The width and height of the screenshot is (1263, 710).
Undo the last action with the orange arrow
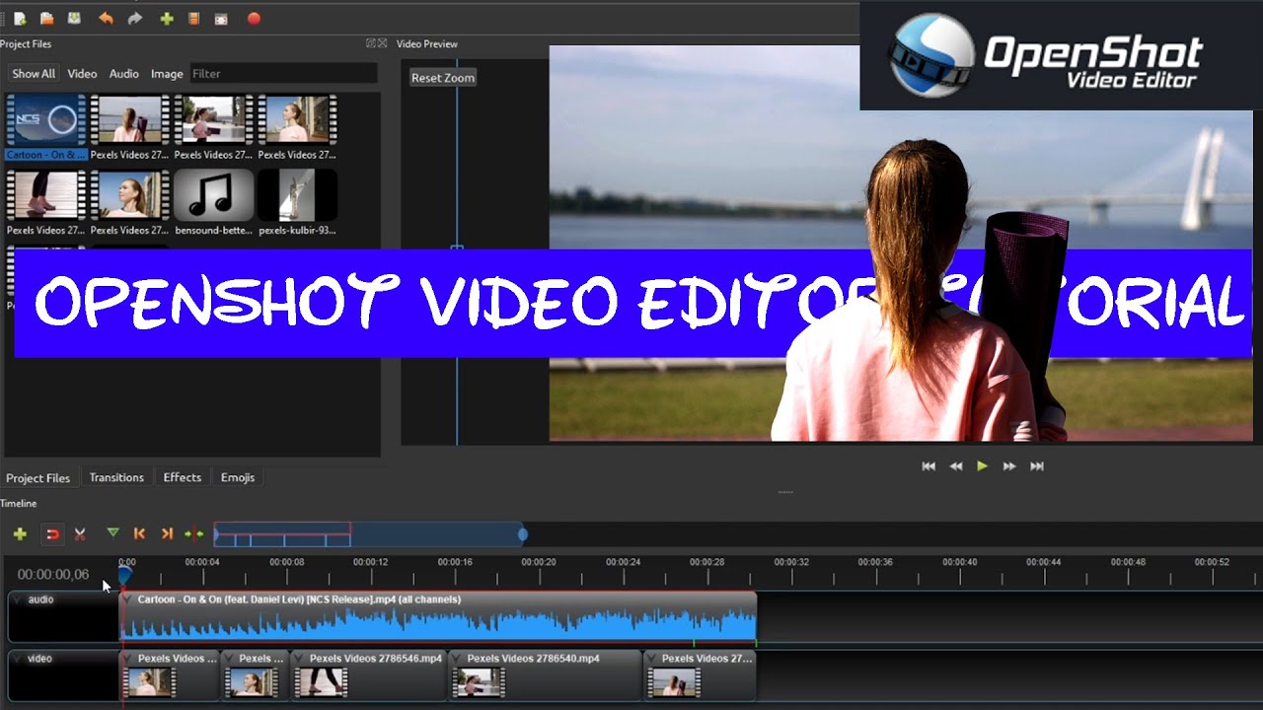(106, 18)
